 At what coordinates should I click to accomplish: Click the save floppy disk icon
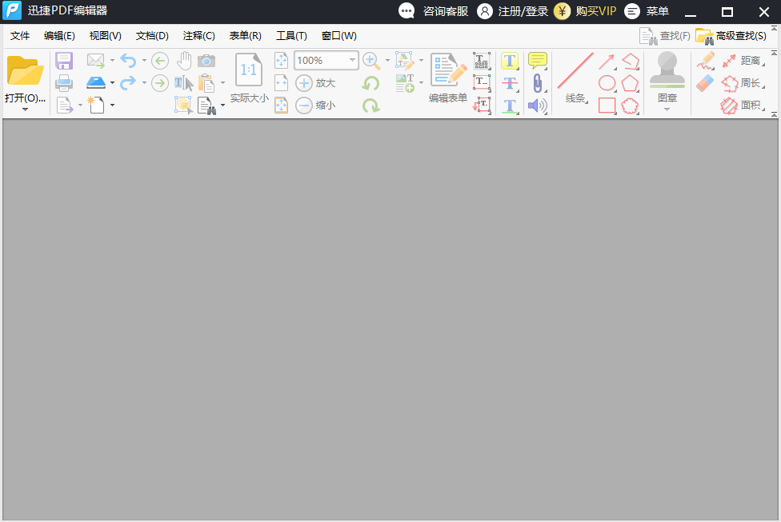pyautogui.click(x=64, y=61)
